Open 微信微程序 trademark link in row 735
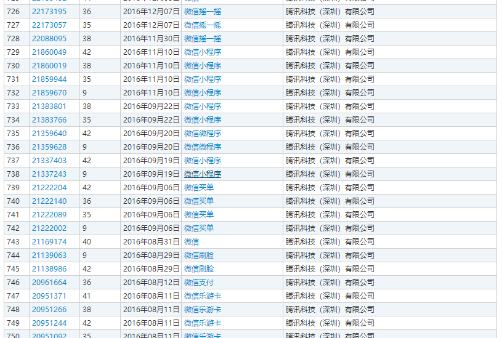502x338 pixels. click(202, 134)
